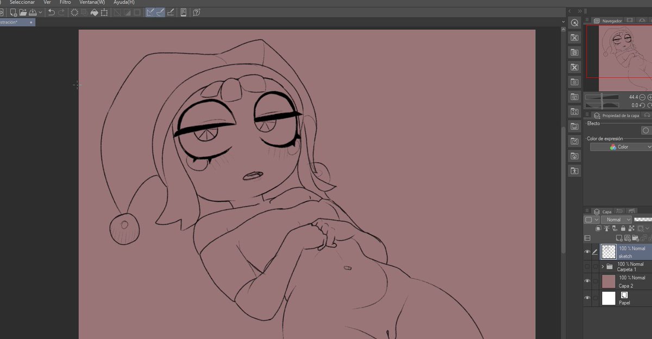This screenshot has width=652, height=339.
Task: Click the zoom out minus button in the Navigator
Action: [x=642, y=97]
